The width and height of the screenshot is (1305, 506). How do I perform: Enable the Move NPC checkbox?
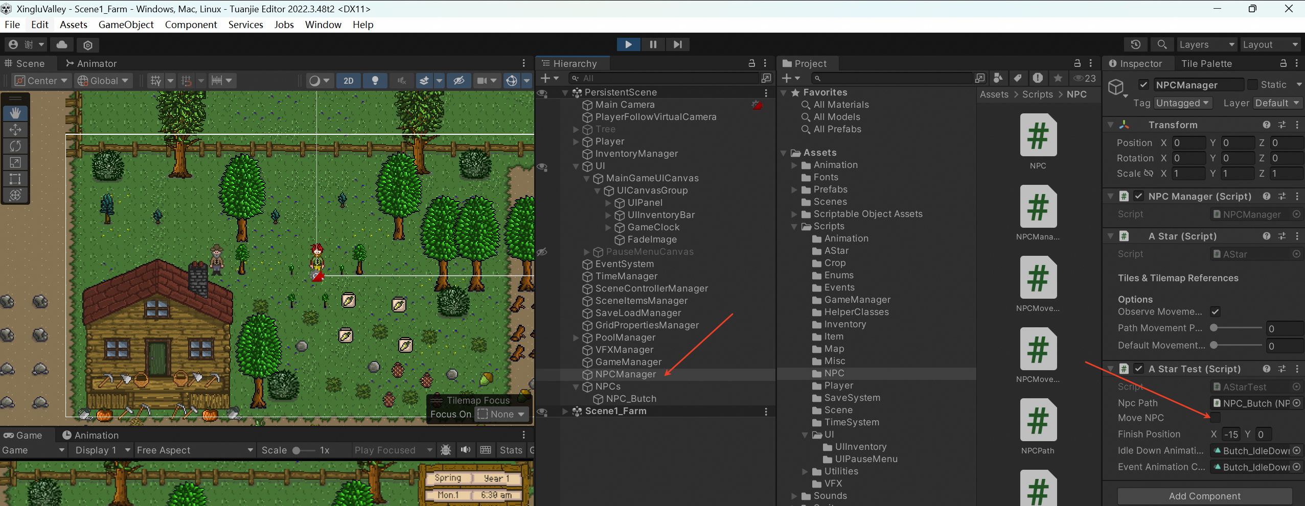(1216, 418)
